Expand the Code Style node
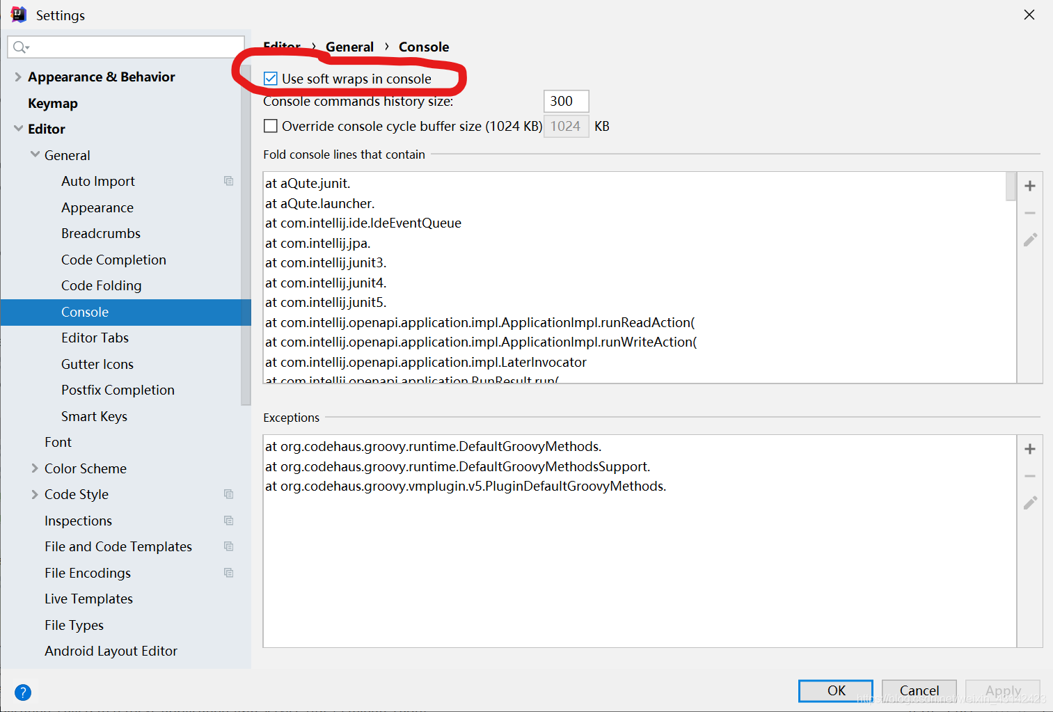The height and width of the screenshot is (712, 1053). point(35,494)
